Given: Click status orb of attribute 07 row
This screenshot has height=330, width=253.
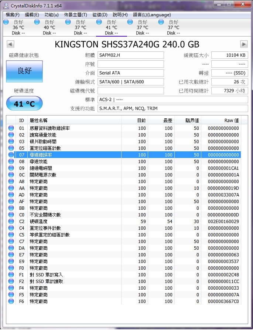Looking at the screenshot, I should (11, 155).
